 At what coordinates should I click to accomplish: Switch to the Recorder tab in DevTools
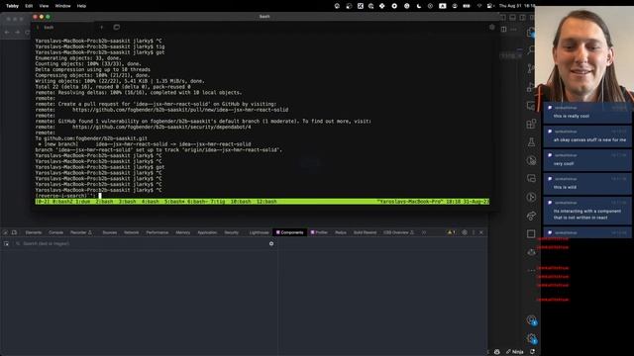pyautogui.click(x=81, y=232)
